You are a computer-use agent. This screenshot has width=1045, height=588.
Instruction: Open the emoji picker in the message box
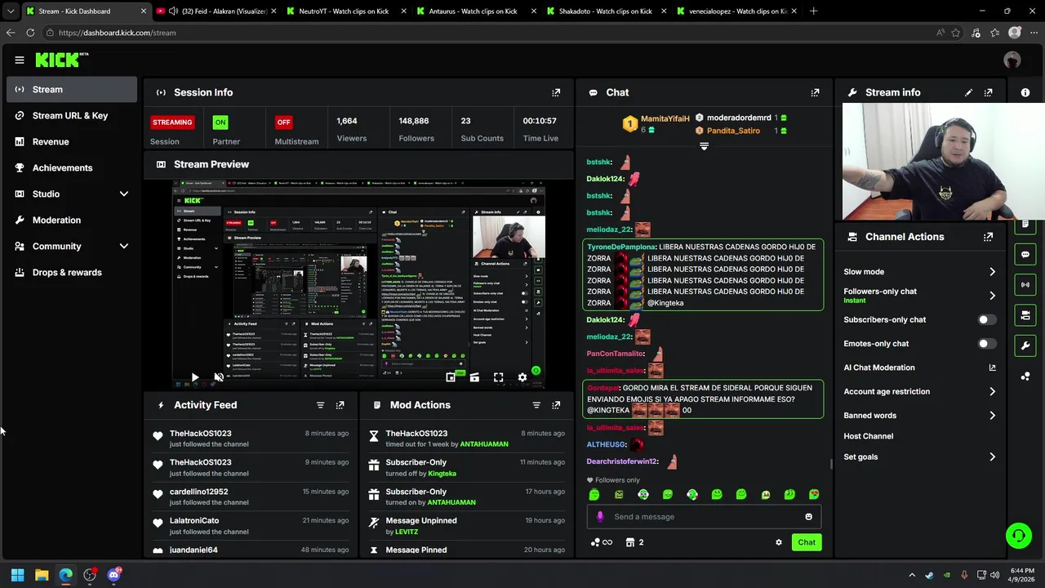pyautogui.click(x=808, y=516)
